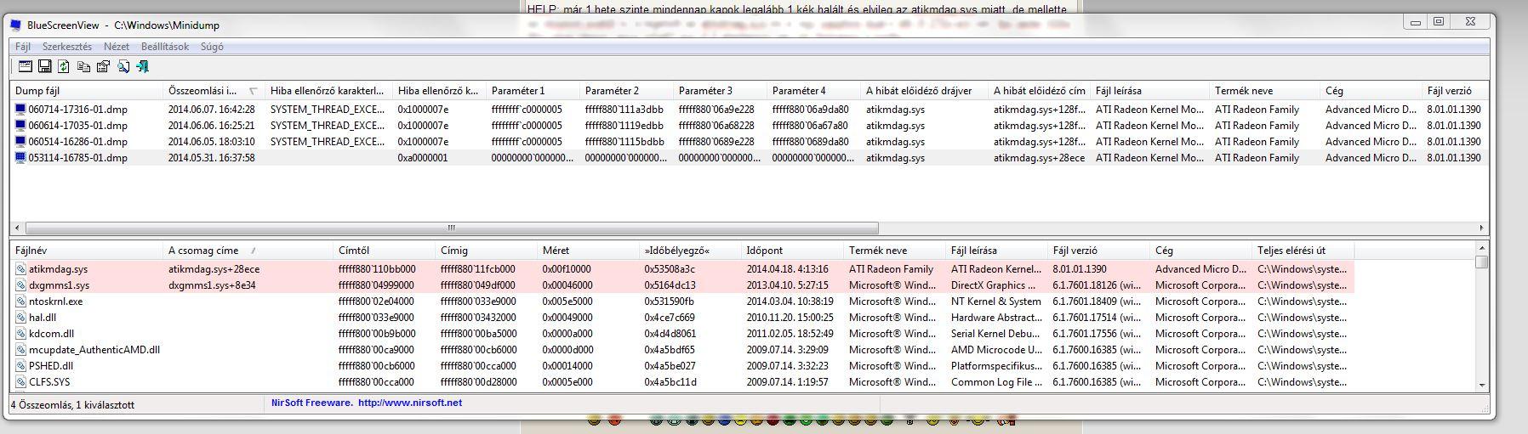Select the atikmdag.sys driver row in the lower pane

(682, 269)
